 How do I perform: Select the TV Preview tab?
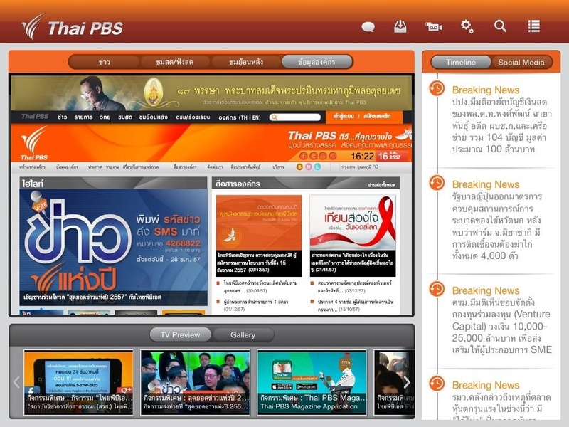pos(180,334)
